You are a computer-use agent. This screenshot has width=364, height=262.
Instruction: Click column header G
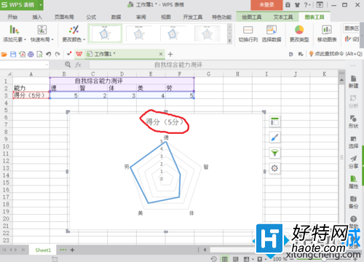[x=208, y=74]
